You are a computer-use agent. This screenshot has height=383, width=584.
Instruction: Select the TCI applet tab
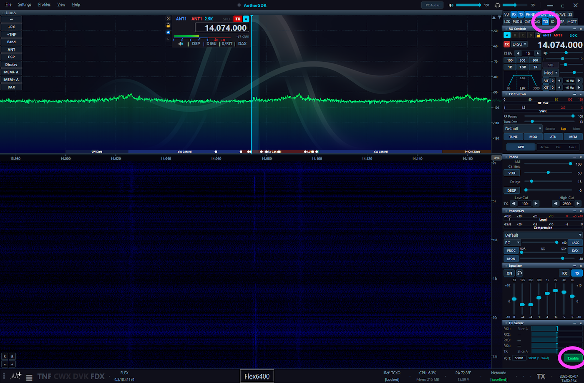pyautogui.click(x=545, y=22)
